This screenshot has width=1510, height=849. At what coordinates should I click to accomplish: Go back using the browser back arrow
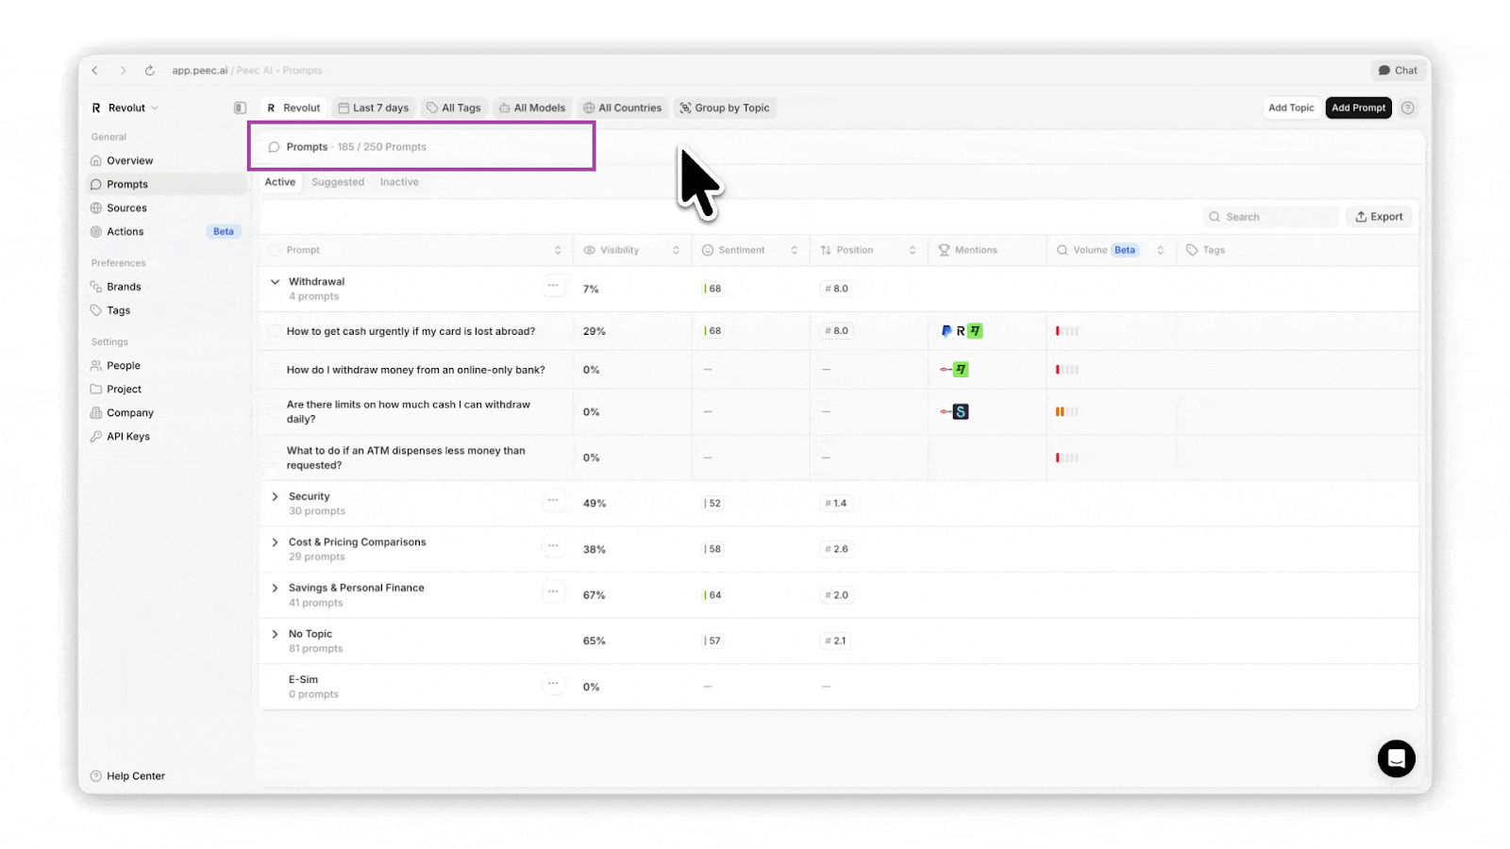(95, 71)
